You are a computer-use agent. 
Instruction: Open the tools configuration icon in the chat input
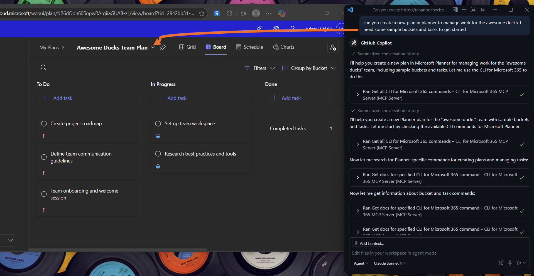pyautogui.click(x=501, y=263)
